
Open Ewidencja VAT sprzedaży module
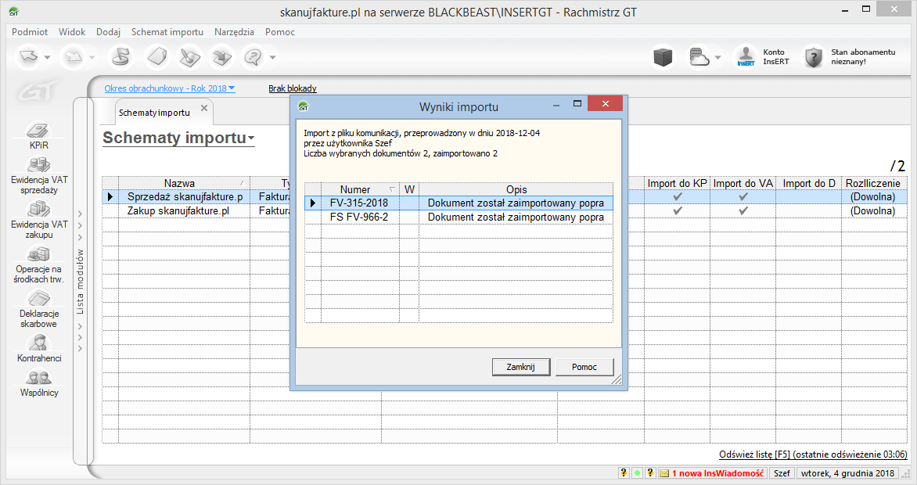click(39, 165)
